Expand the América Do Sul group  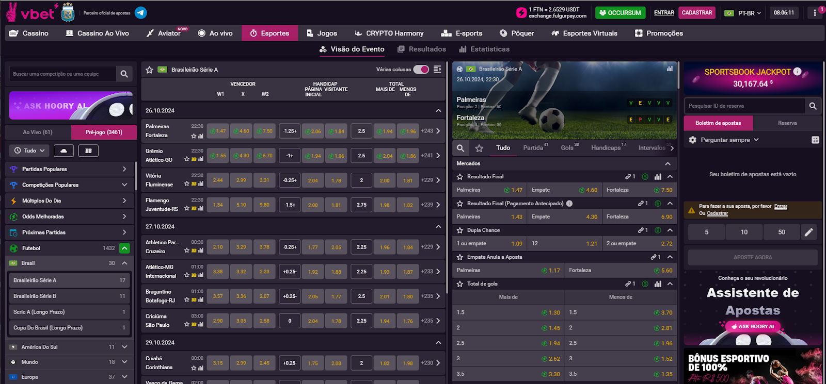pos(124,347)
